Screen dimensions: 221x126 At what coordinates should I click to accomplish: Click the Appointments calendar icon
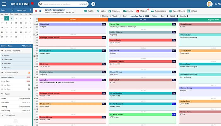coord(170,11)
